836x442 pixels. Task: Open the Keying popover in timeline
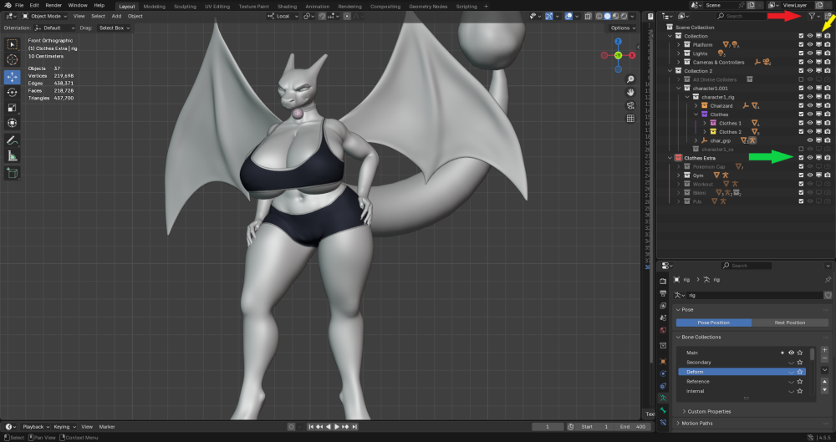tap(64, 426)
